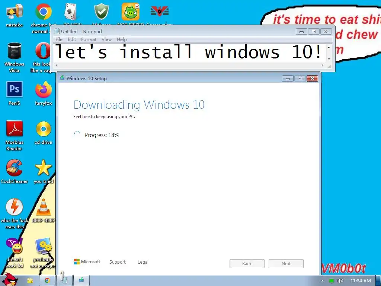
Task: Open the CockCleaner icon
Action: (x=15, y=168)
